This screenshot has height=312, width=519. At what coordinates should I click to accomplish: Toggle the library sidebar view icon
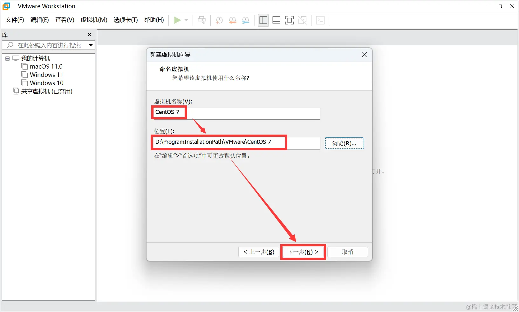[x=263, y=20]
